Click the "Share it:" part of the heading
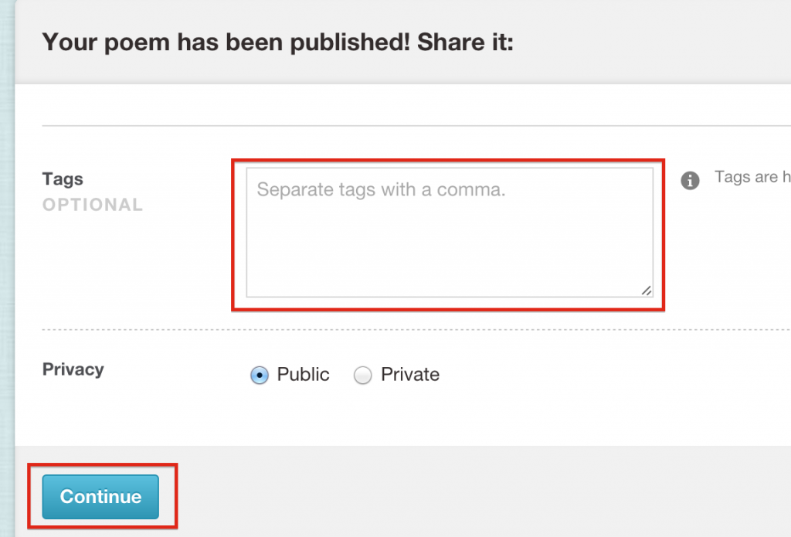791x537 pixels. click(x=465, y=42)
